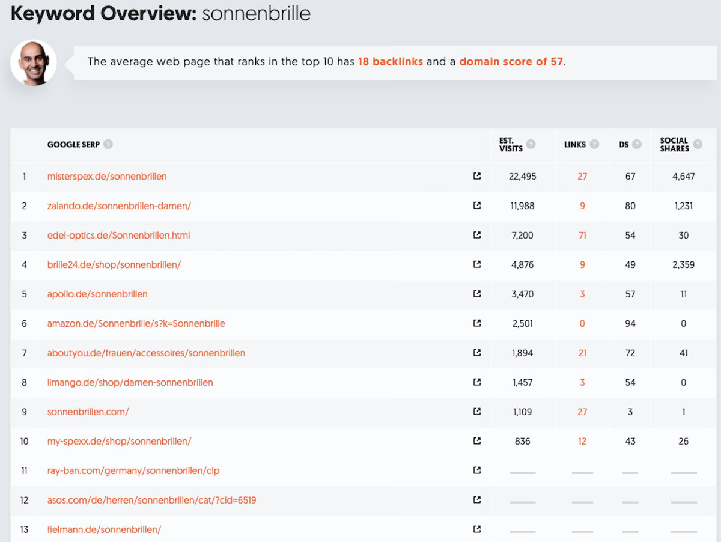Select the 4,647 social shares value
Screen dimensions: 721x542
point(684,177)
